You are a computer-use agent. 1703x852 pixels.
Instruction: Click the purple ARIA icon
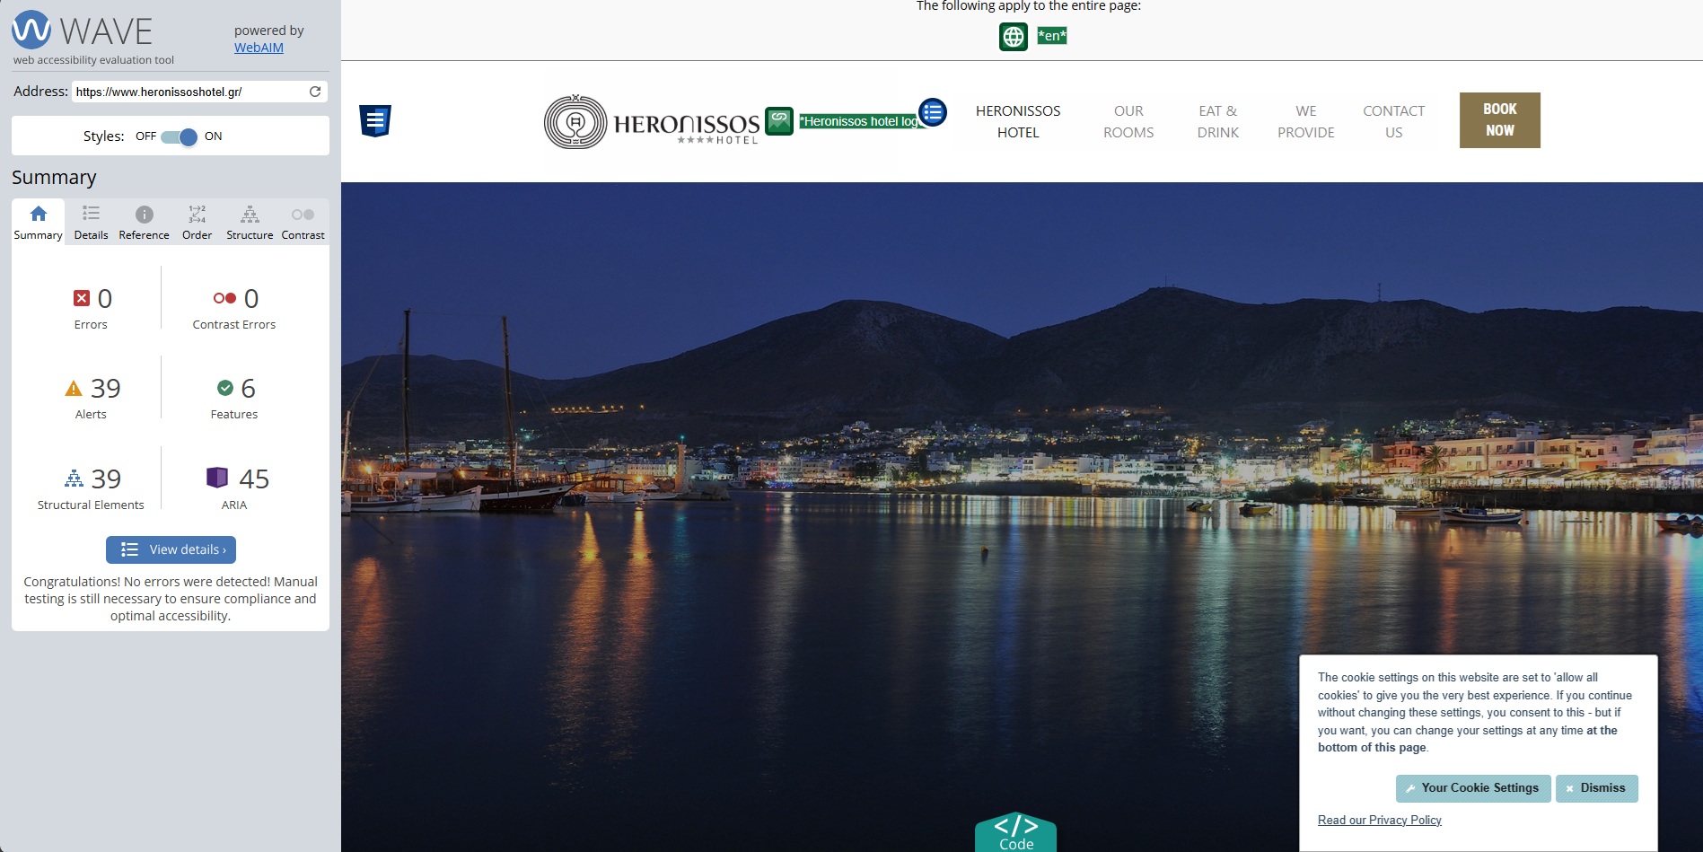click(216, 478)
